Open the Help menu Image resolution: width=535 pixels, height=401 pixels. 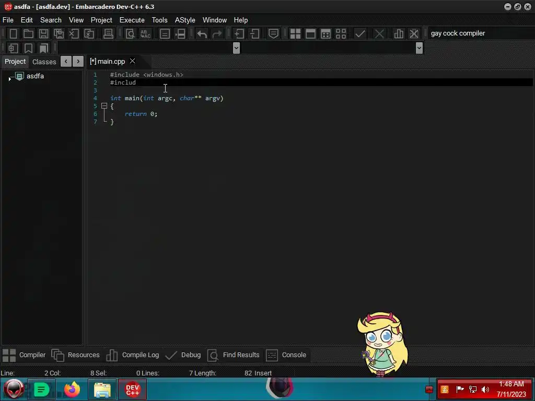click(x=240, y=20)
